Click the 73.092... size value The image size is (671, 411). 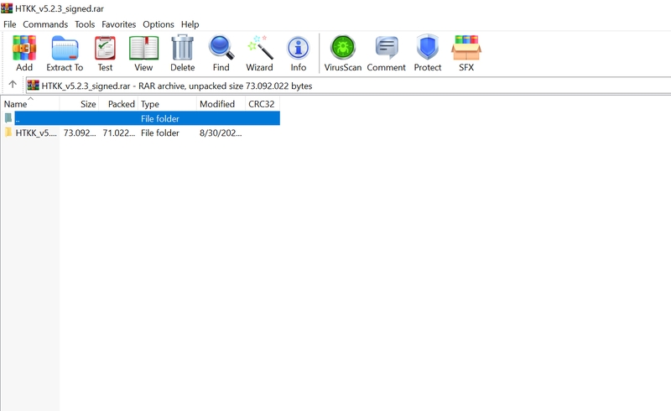tap(80, 133)
